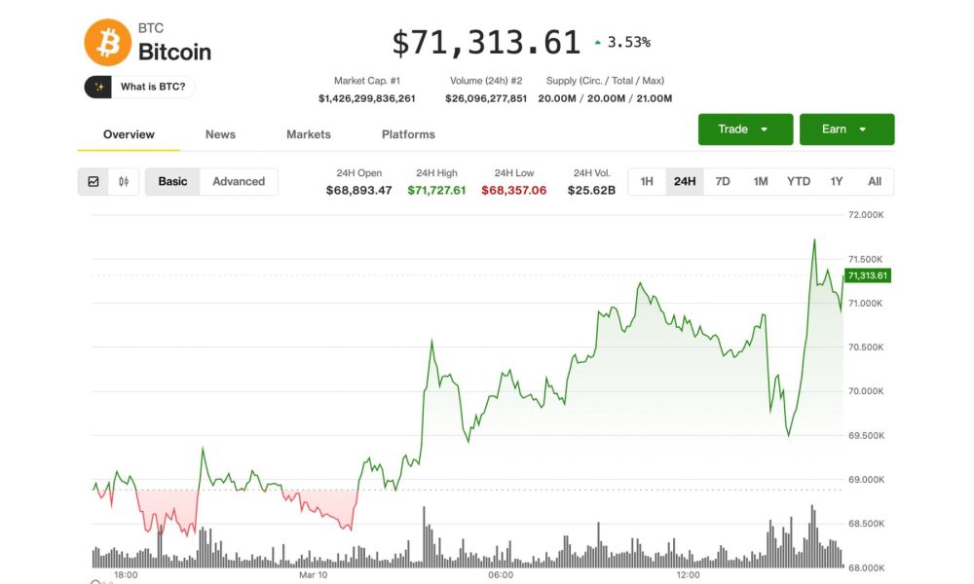Click the Bitcoin logo icon
Viewport: 974px width, 584px height.
107,42
